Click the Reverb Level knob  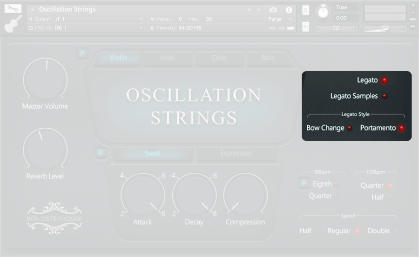(45, 150)
